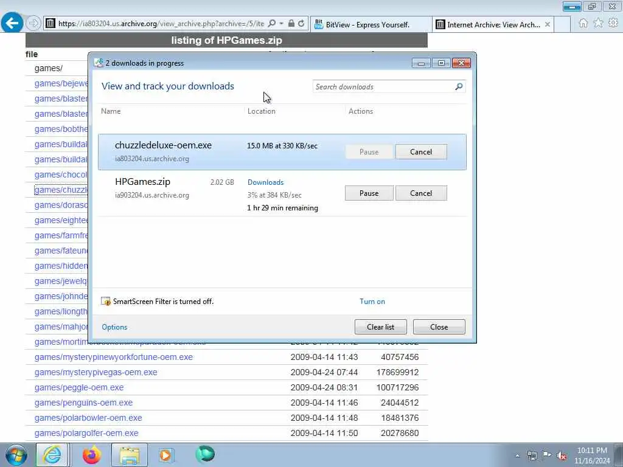Image resolution: width=623 pixels, height=467 pixels.
Task: Turn on SmartScreen Filter
Action: pos(372,302)
